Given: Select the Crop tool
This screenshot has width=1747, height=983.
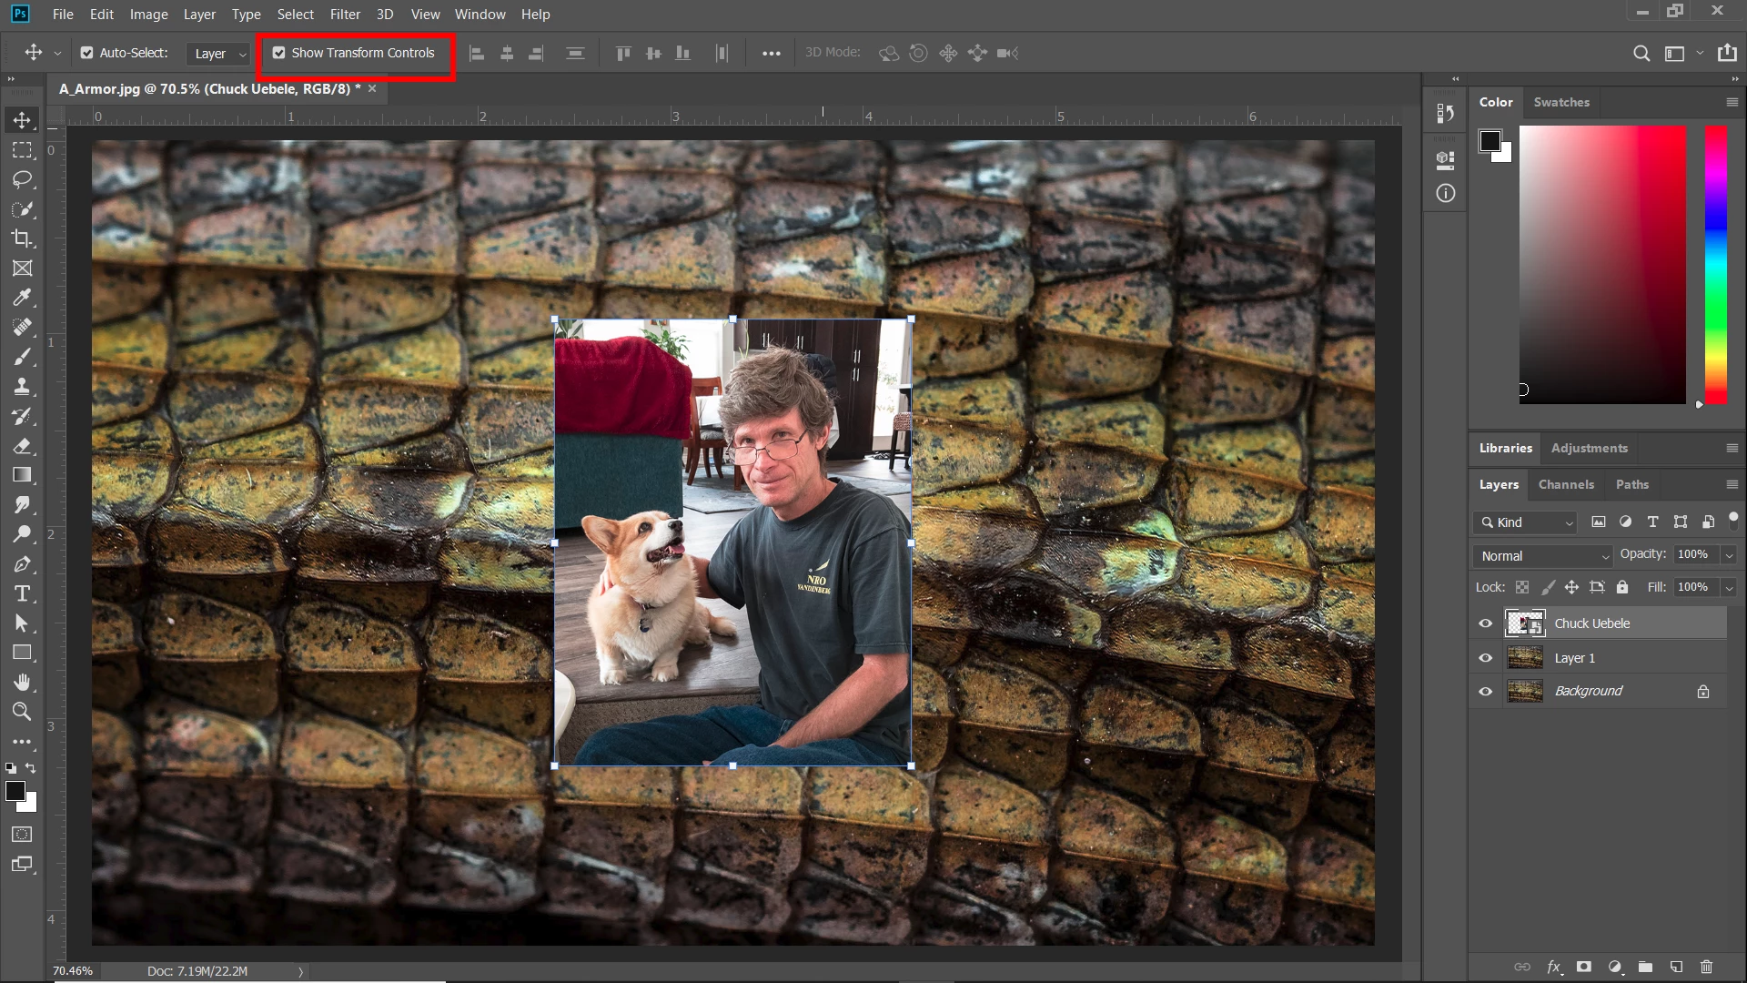Looking at the screenshot, I should pyautogui.click(x=22, y=238).
